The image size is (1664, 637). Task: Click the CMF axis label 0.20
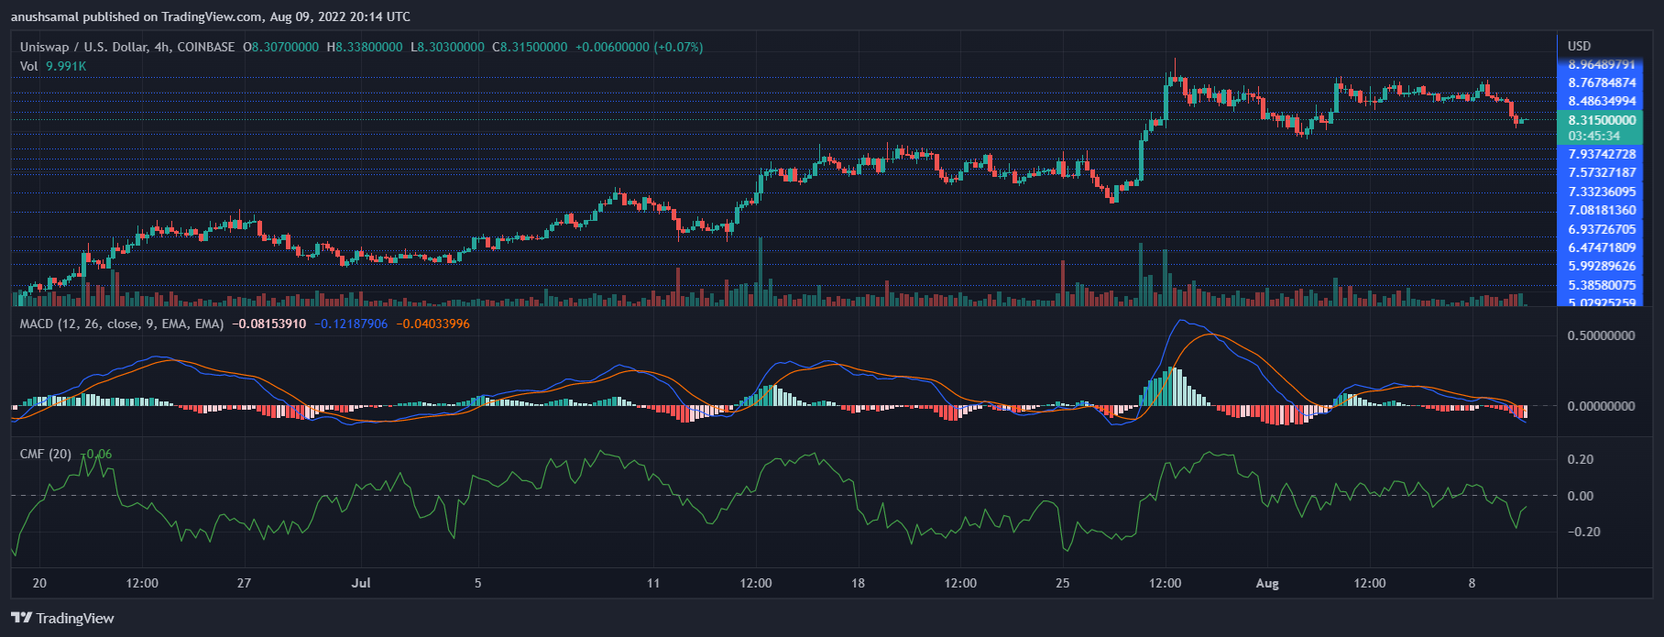pos(1581,459)
